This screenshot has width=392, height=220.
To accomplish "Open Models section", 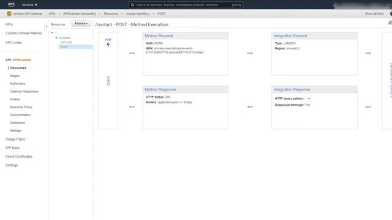I will point(15,99).
